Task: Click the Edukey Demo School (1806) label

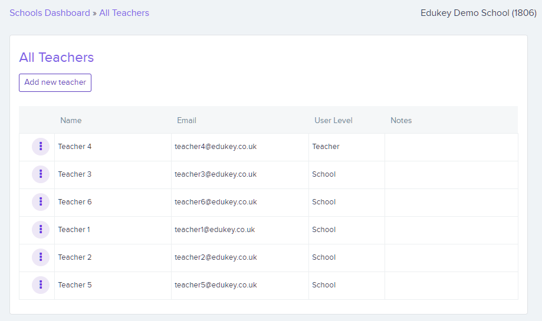Action: [x=478, y=13]
